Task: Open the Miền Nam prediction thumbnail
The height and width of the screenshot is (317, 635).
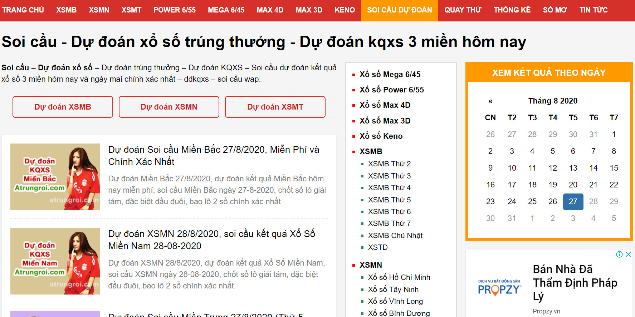Action: click(x=55, y=261)
